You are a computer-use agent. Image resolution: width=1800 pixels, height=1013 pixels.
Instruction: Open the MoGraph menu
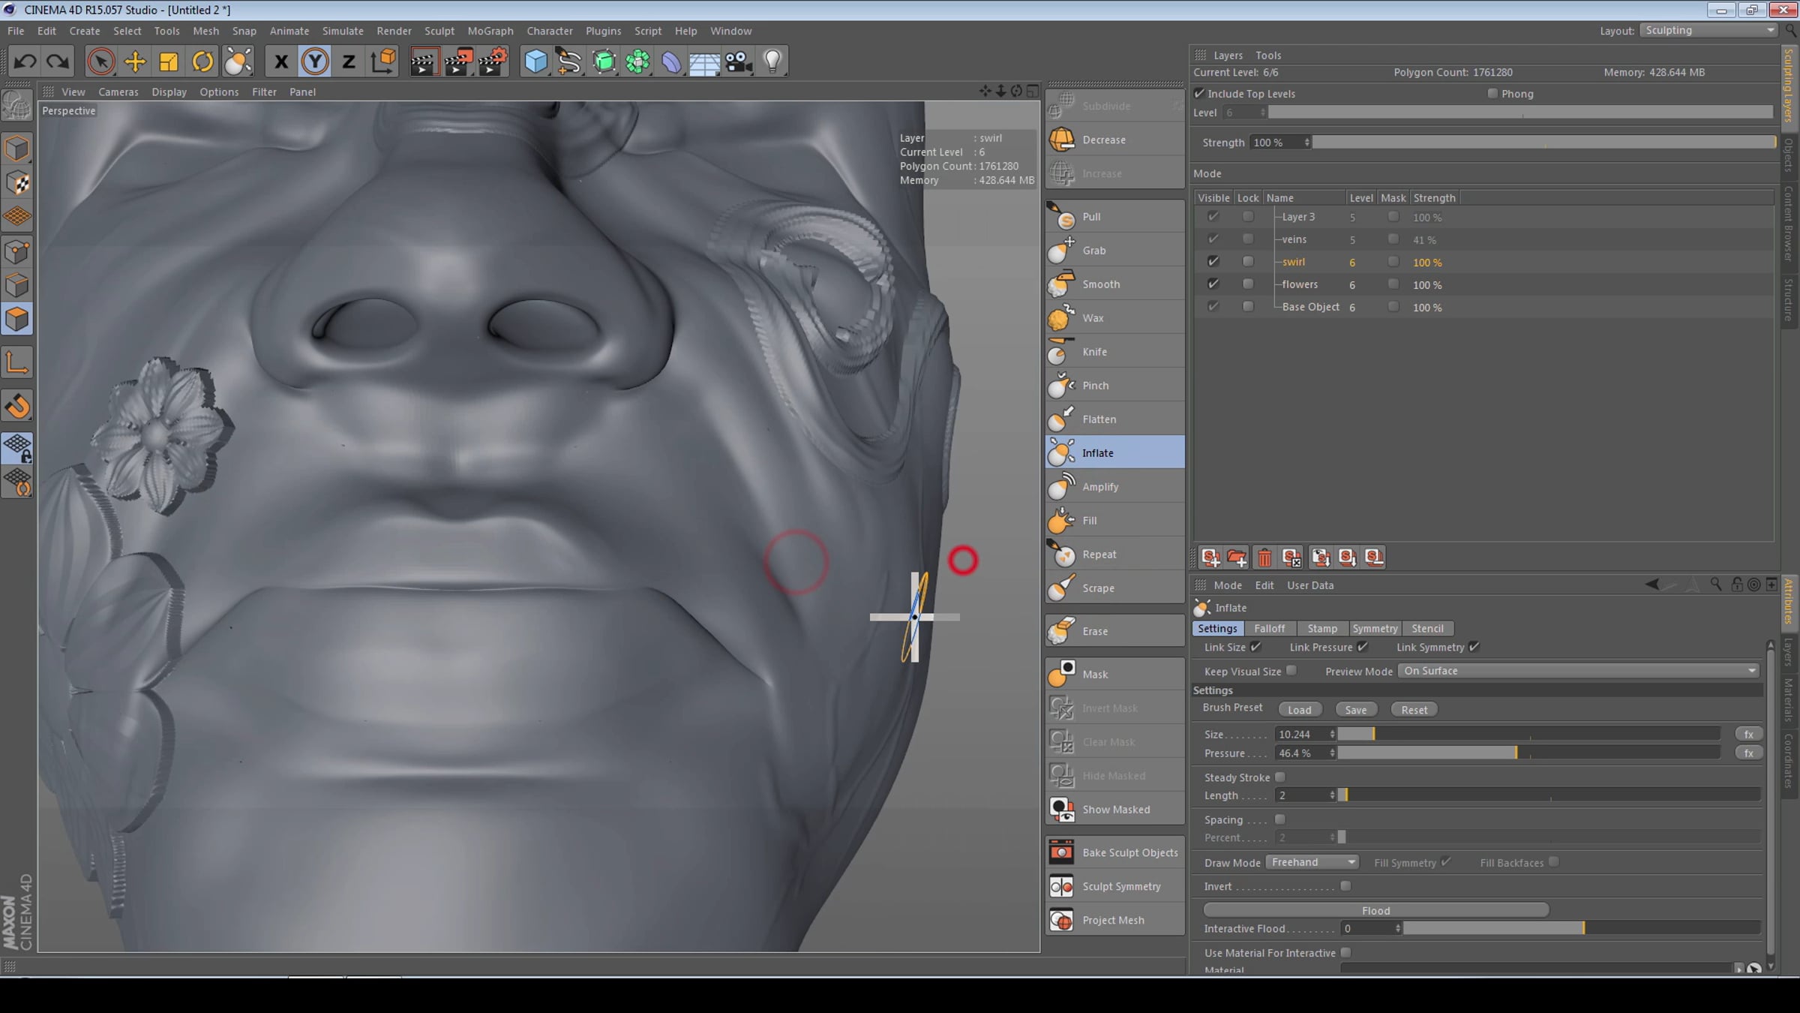[x=490, y=31]
